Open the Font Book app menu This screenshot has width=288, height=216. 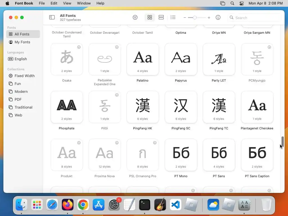(24, 3)
